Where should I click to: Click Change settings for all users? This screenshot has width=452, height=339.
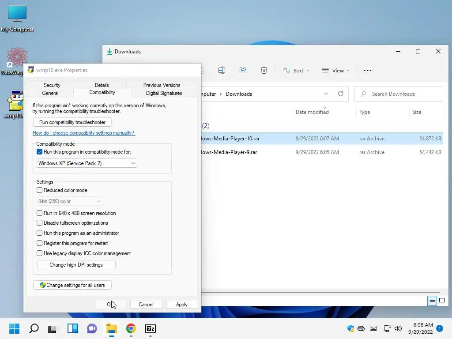pos(72,285)
